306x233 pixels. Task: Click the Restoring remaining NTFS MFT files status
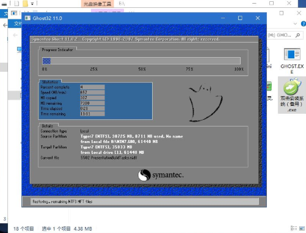point(62,201)
